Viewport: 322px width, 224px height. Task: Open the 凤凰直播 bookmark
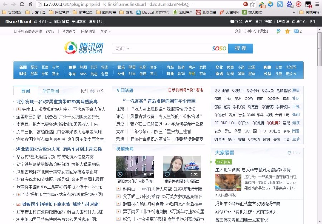206,12
